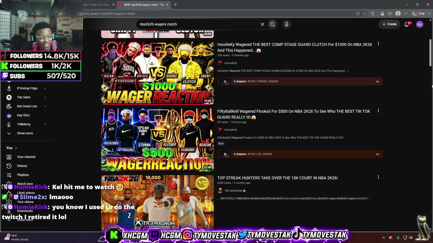Expand chapters for the FiftyBallKell $500 video
This screenshot has width=433, height=243.
[377, 154]
